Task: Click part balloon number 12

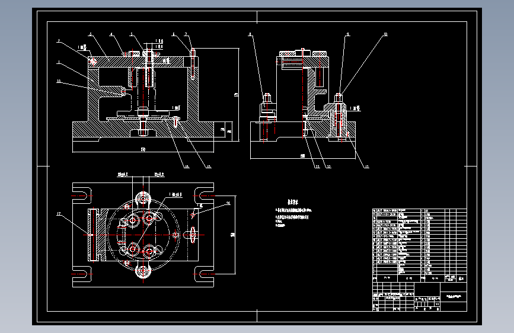Action: coord(328,167)
